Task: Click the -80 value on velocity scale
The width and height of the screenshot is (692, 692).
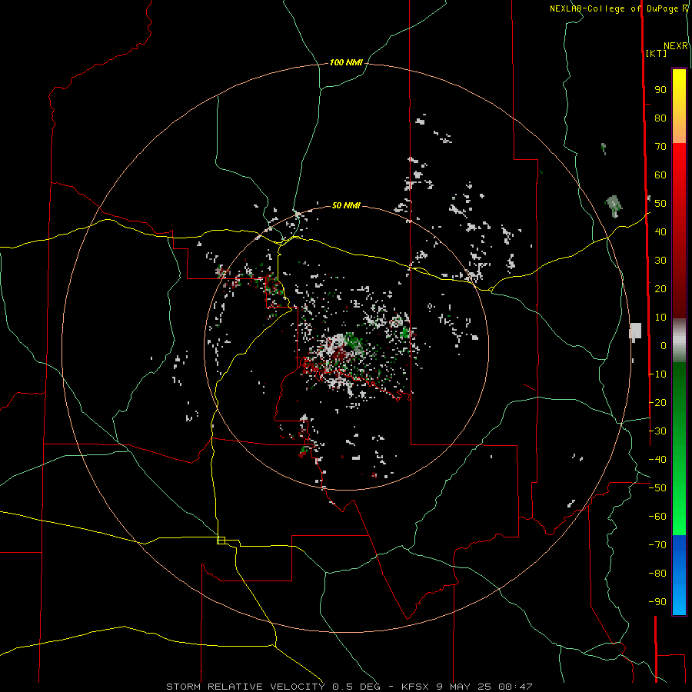Action: pyautogui.click(x=657, y=574)
